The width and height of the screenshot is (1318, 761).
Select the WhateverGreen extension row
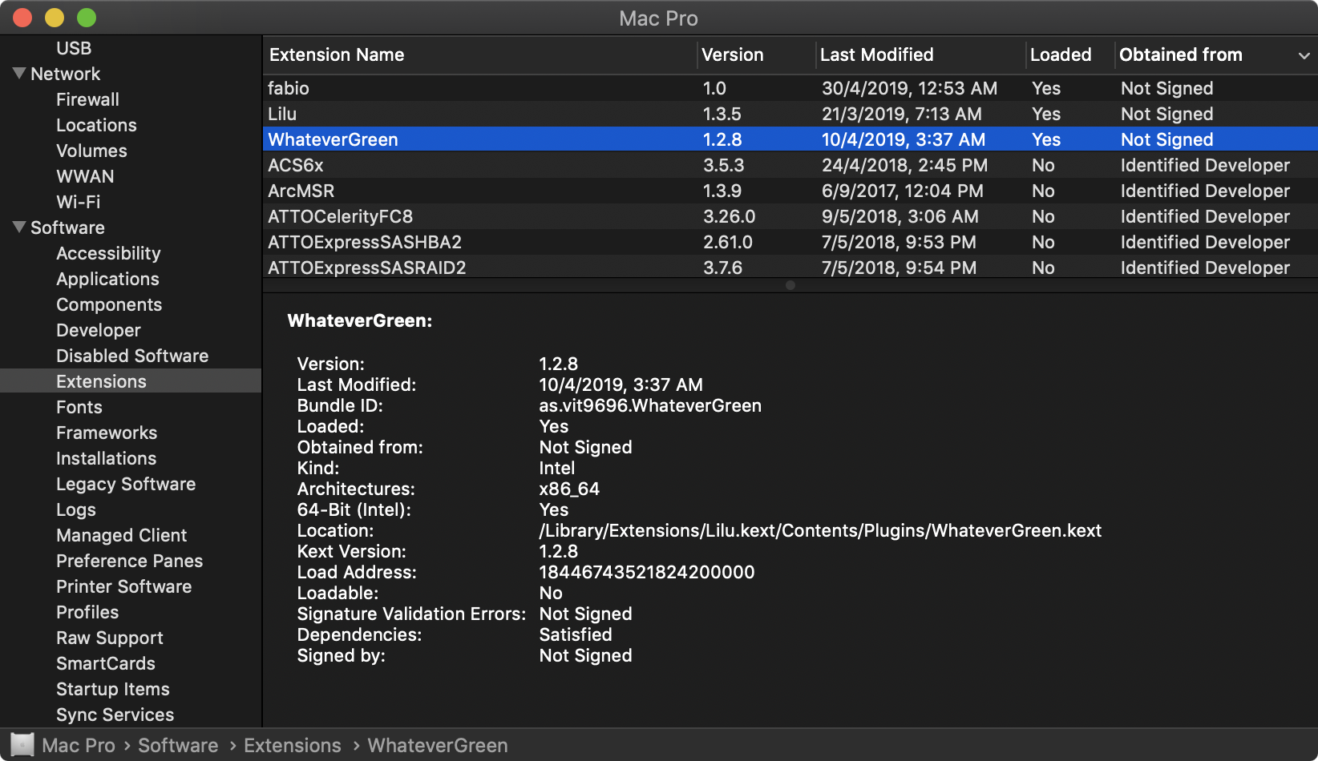(790, 139)
